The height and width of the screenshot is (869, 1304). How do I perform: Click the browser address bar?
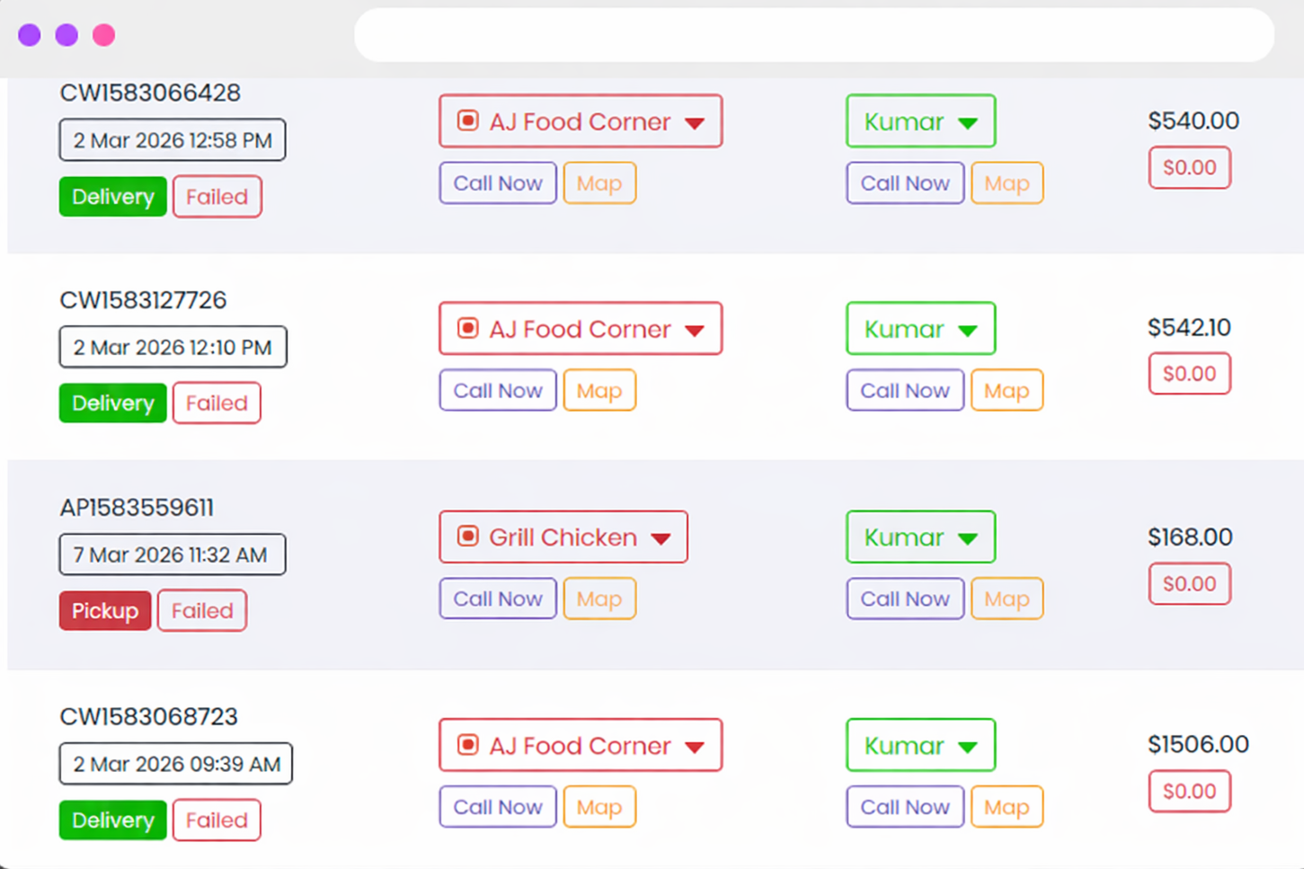tap(813, 34)
